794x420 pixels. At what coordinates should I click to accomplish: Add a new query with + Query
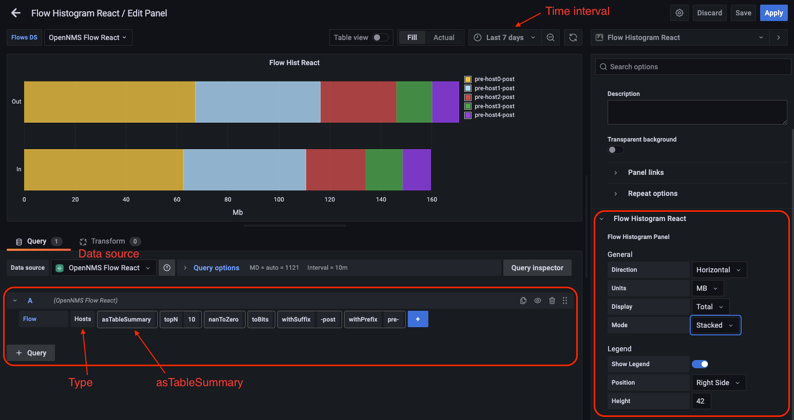(x=31, y=353)
